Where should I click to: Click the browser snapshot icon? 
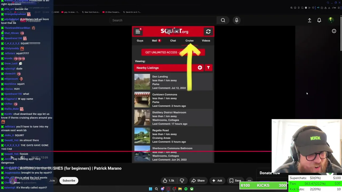pyautogui.click(x=302, y=8)
